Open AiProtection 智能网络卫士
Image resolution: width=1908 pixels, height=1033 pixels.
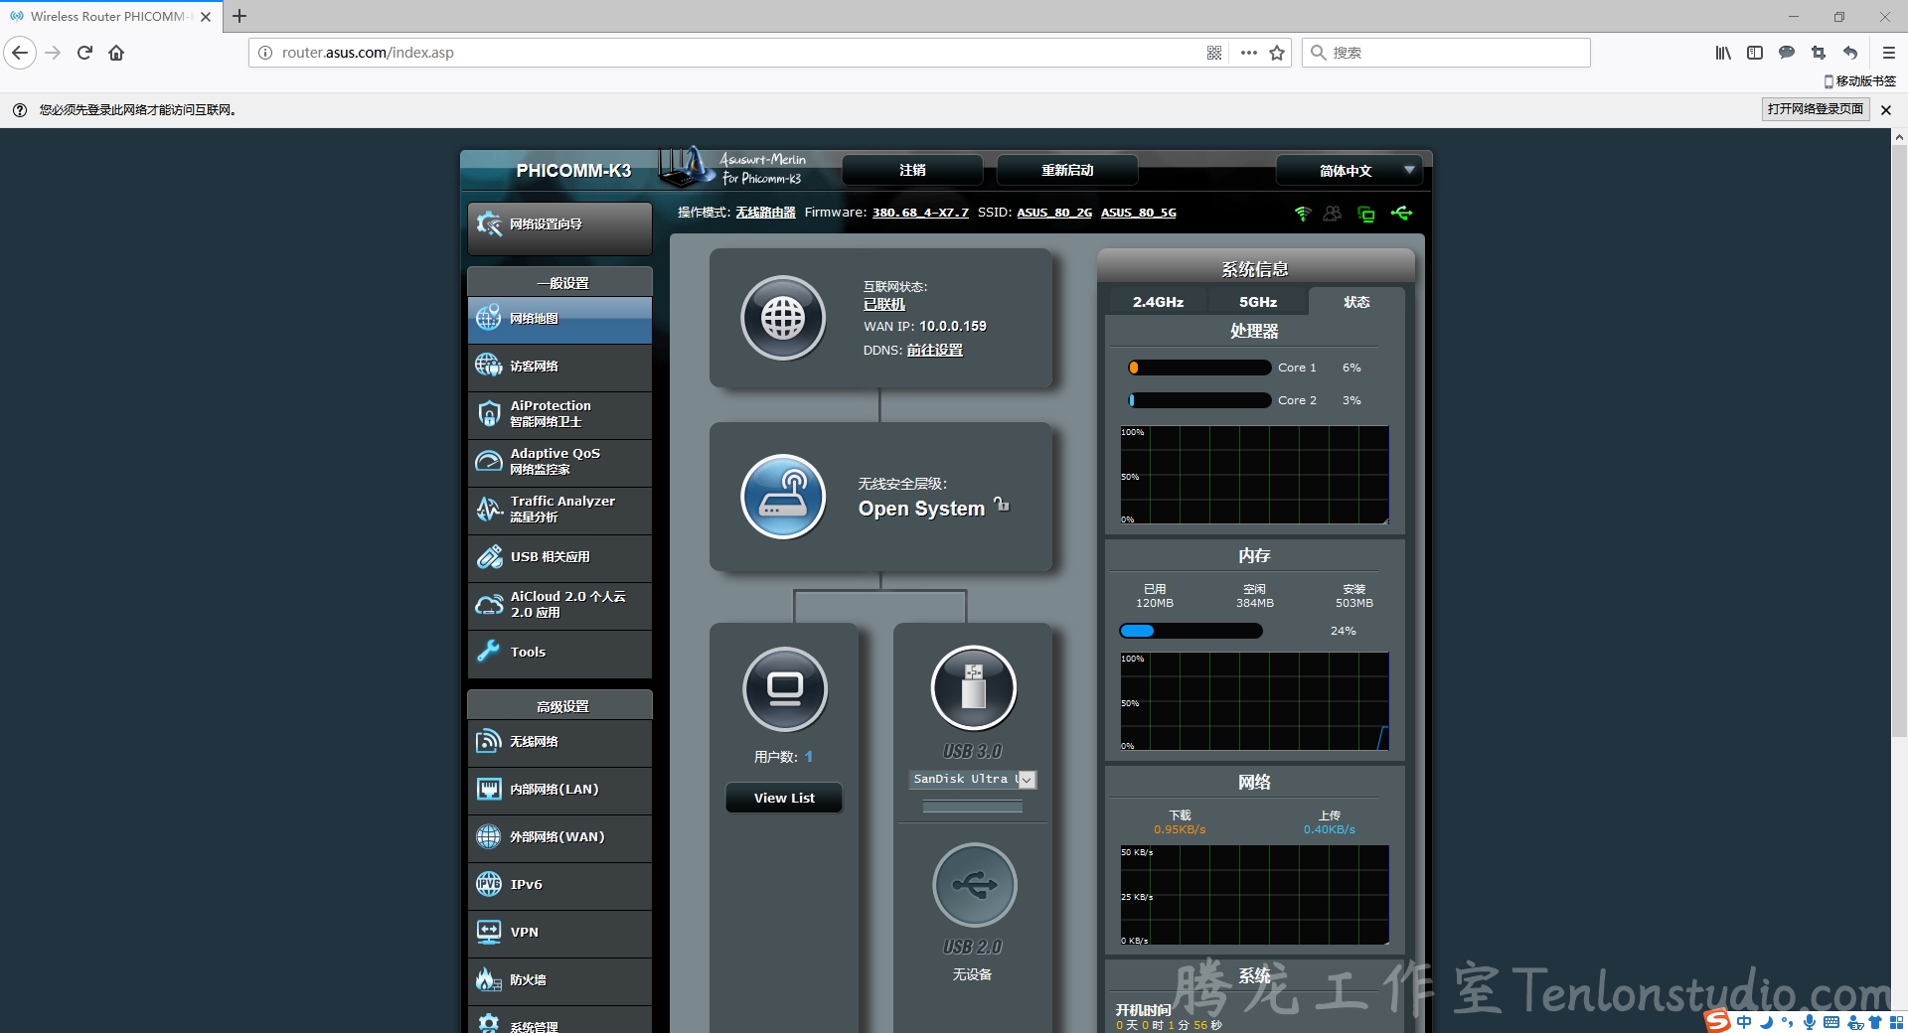(559, 414)
